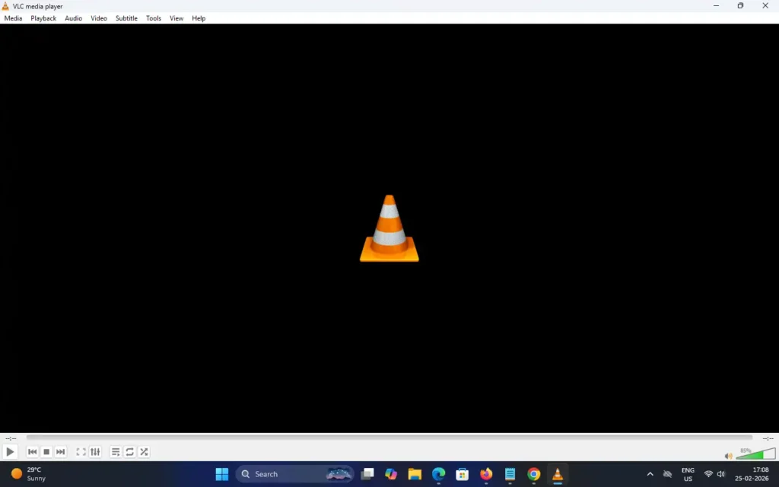Launch Firefox from the taskbar
779x487 pixels.
click(x=485, y=473)
